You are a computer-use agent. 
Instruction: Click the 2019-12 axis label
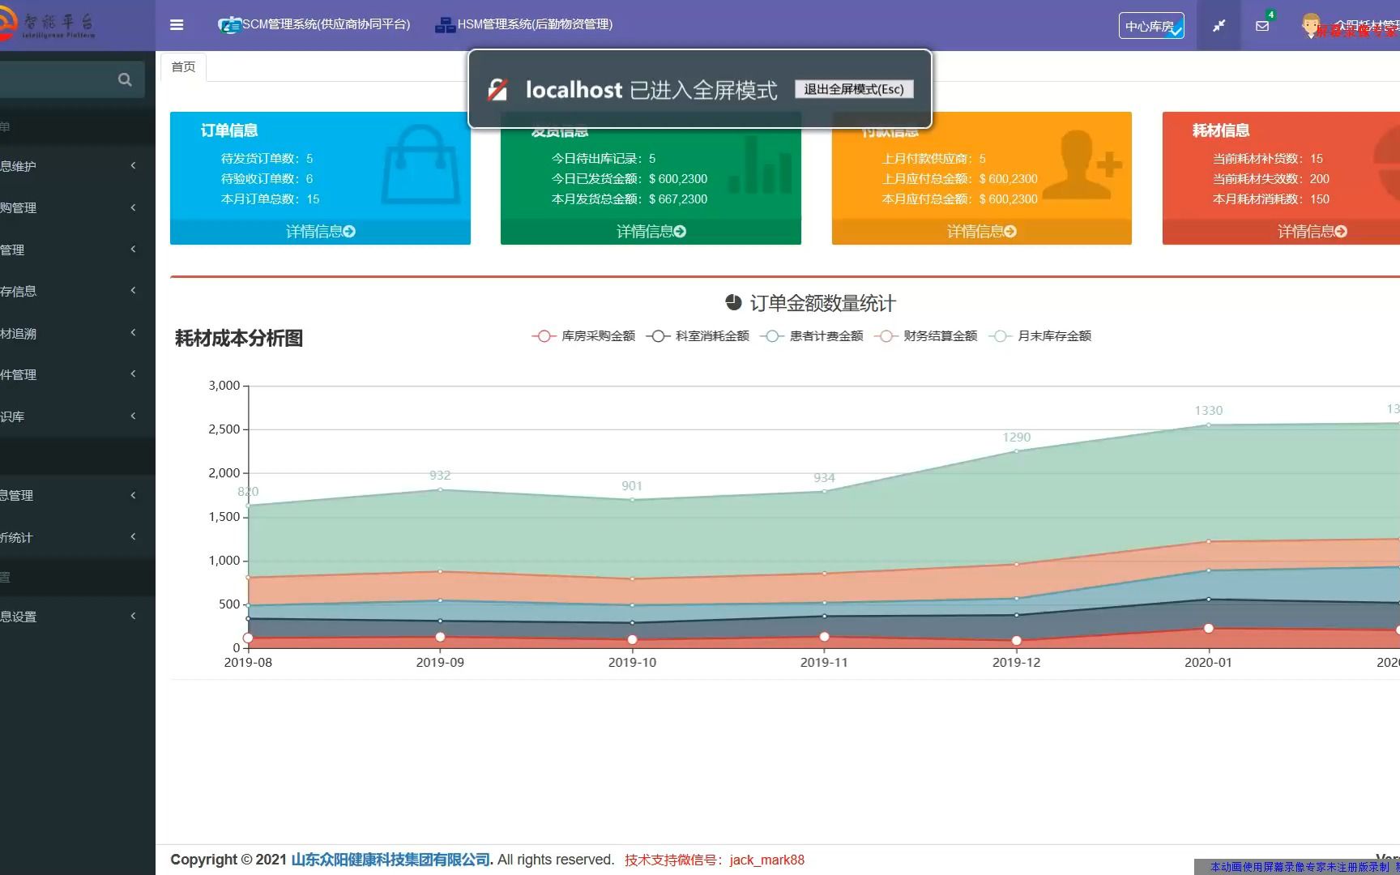coord(1016,663)
